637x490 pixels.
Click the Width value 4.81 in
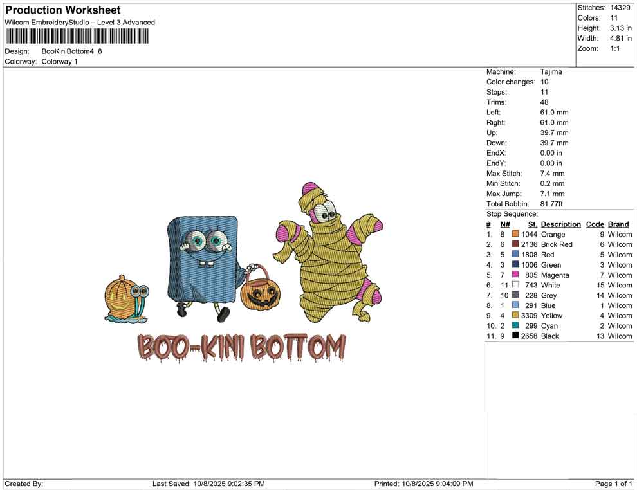pyautogui.click(x=620, y=38)
